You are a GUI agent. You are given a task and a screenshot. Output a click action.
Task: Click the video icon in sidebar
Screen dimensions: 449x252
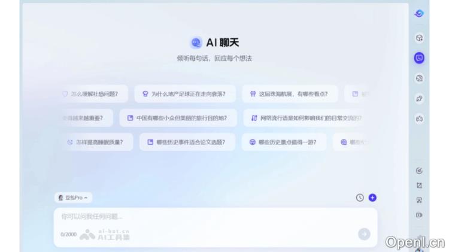(x=419, y=215)
